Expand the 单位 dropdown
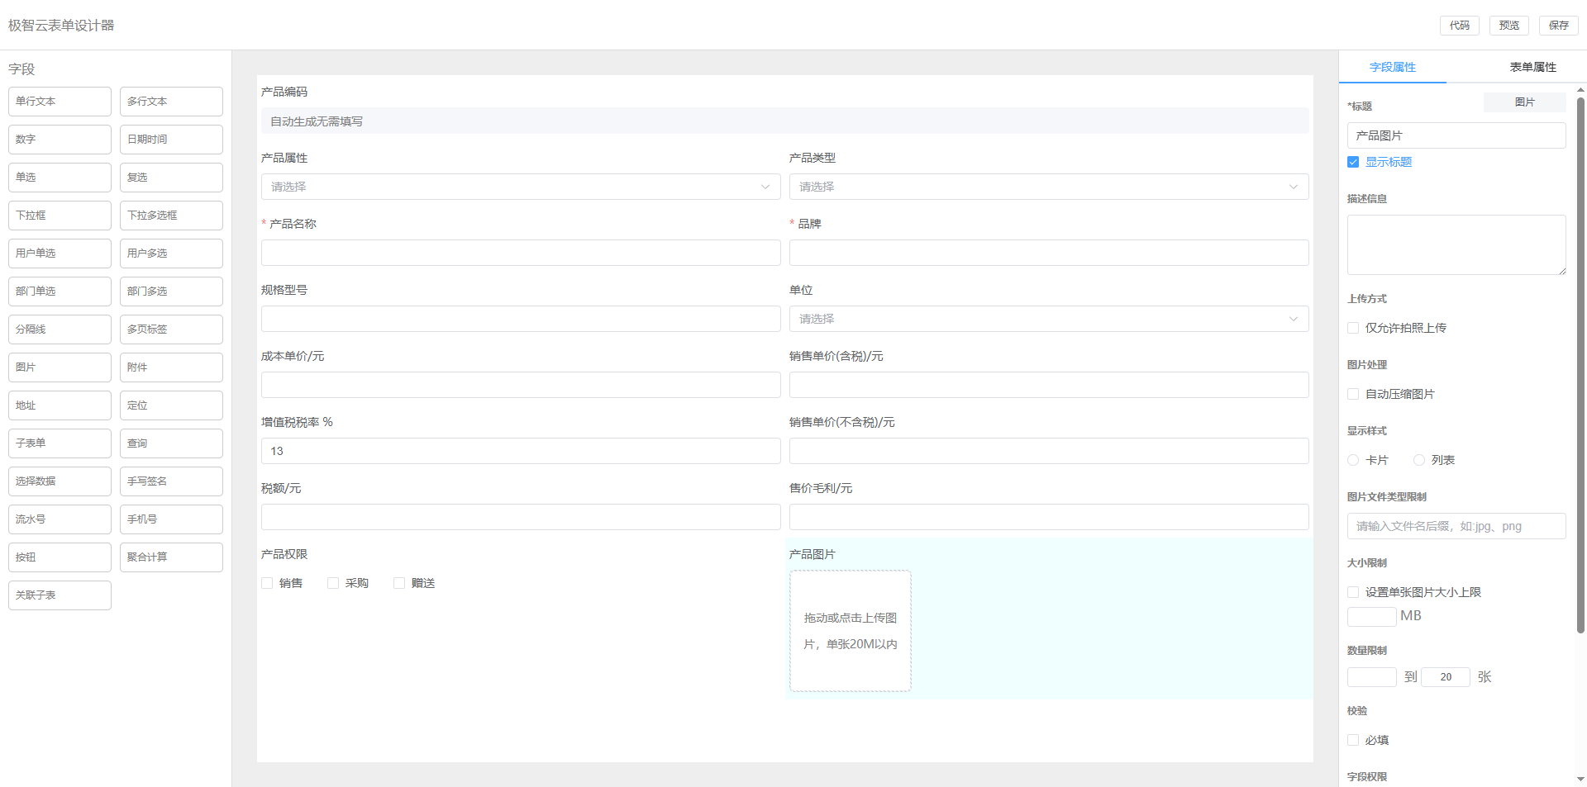The height and width of the screenshot is (787, 1587). [x=1048, y=320]
